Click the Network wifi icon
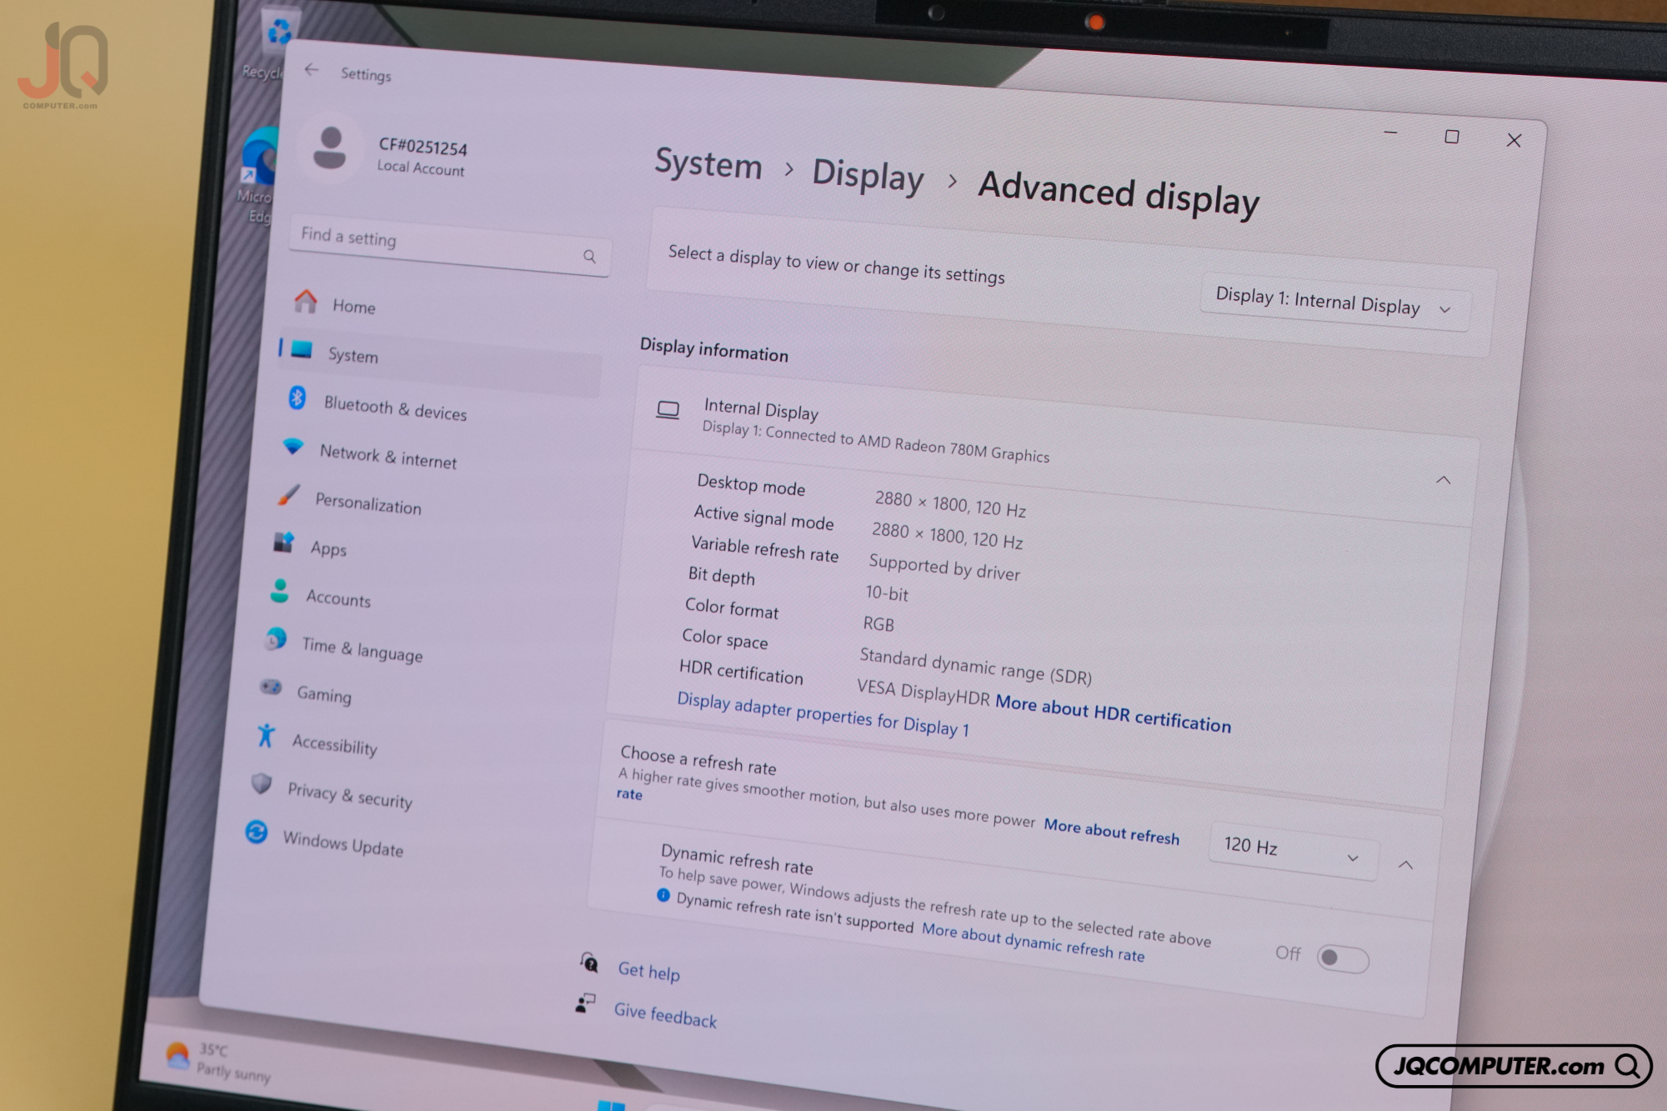Viewport: 1667px width, 1111px height. coord(293,446)
